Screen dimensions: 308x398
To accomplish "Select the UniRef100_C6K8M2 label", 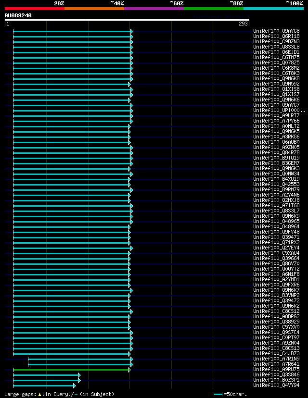I will (x=277, y=68).
